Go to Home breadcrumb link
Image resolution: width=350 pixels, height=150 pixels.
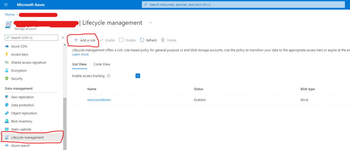10,14
